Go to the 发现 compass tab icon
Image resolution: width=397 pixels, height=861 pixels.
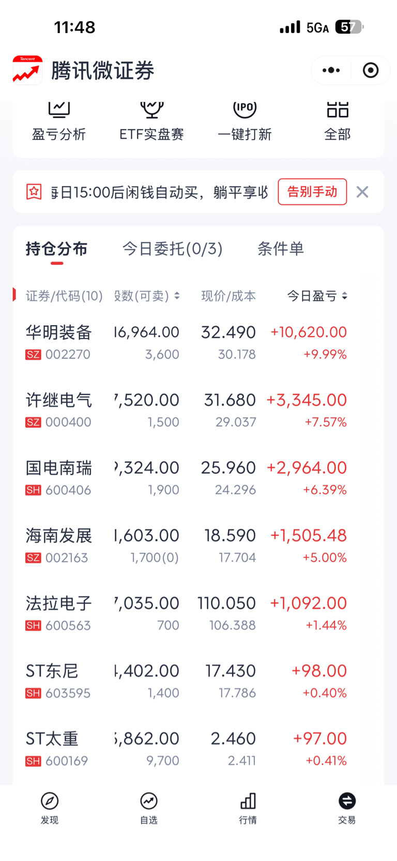(50, 801)
